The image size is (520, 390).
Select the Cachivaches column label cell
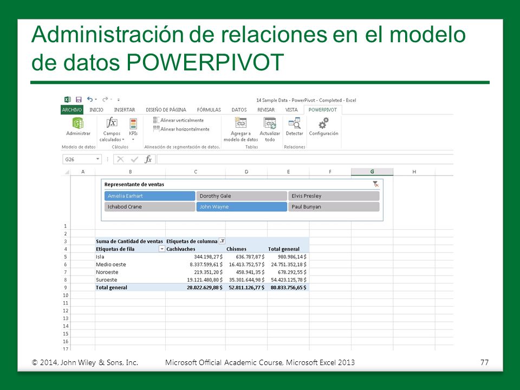196,249
